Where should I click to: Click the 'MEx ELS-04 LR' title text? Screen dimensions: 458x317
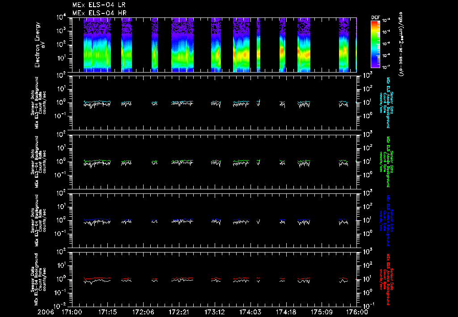(99, 5)
